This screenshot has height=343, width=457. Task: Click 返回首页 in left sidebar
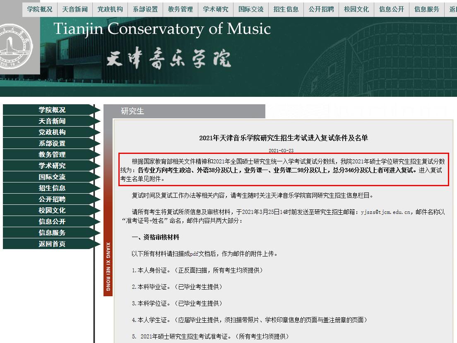coord(52,244)
